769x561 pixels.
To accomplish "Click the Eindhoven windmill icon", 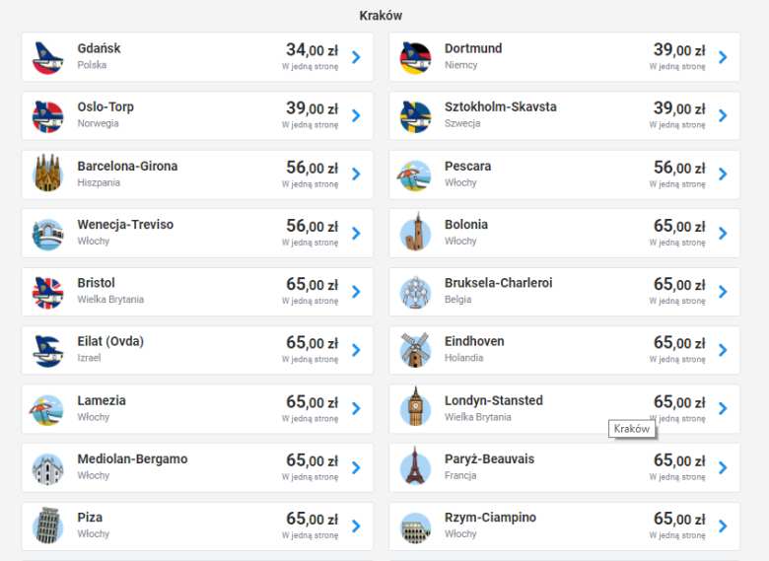I will (415, 350).
